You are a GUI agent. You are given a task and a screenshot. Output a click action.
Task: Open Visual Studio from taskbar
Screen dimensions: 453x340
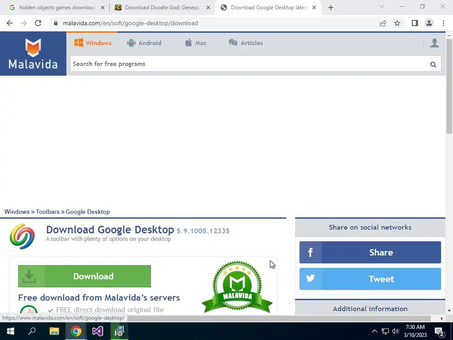98,331
